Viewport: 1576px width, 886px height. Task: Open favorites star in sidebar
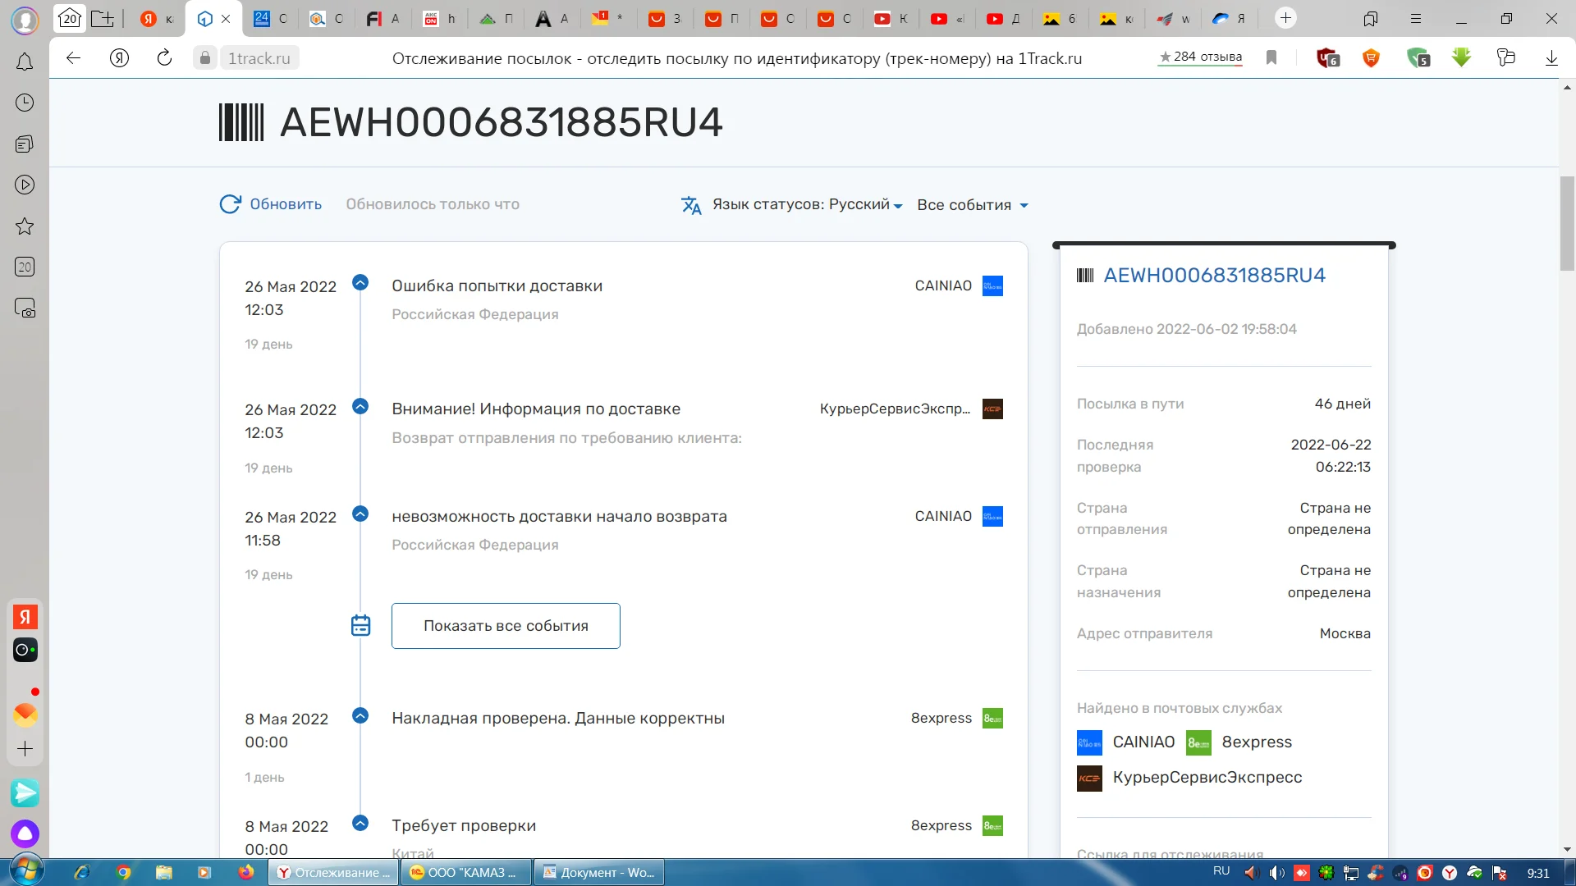25,226
